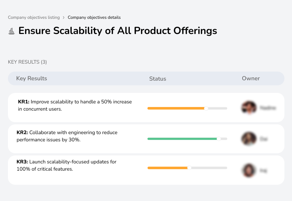Click the building icon beside the objective title
Viewport: 292px width, 201px height.
[12, 31]
